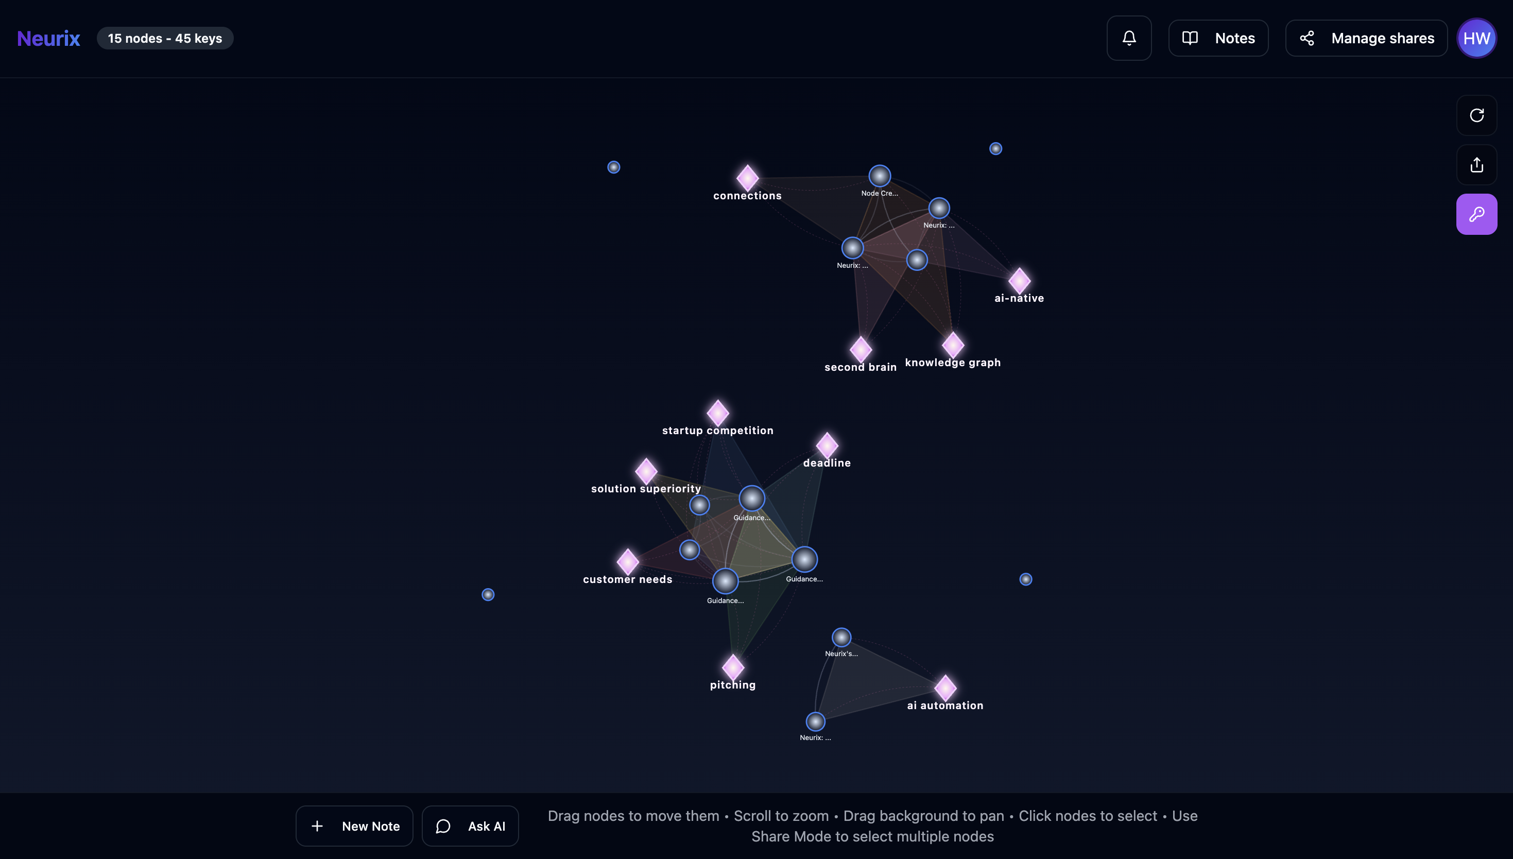Refresh the graph layout with the reload icon

click(1477, 115)
